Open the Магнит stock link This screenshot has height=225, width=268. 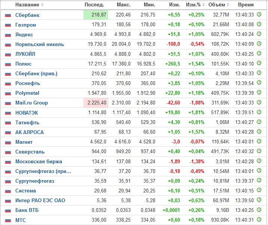24,142
